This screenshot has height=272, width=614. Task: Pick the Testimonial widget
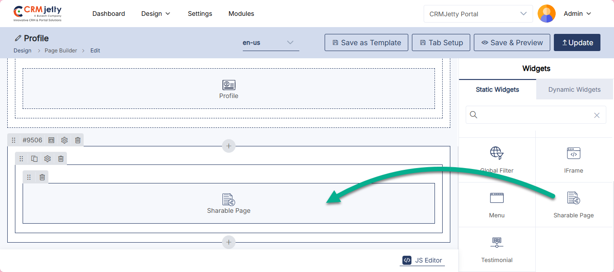[x=497, y=249]
